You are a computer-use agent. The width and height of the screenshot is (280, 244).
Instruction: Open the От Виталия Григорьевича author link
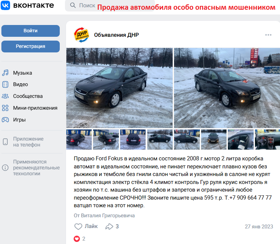pos(104,216)
